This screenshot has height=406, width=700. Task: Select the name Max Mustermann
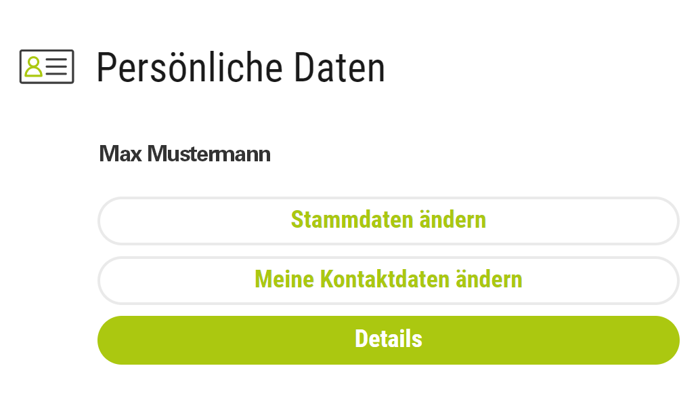click(x=185, y=155)
